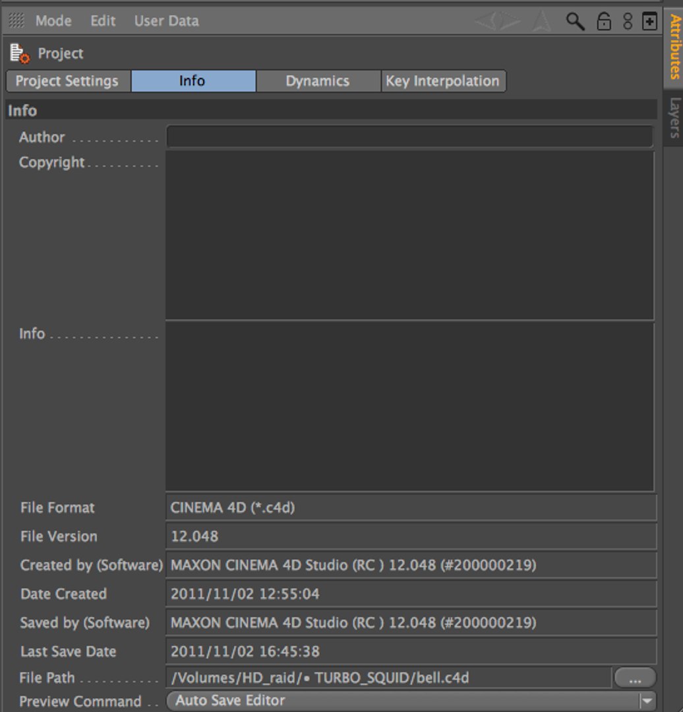Click the Preview Command label

point(80,701)
